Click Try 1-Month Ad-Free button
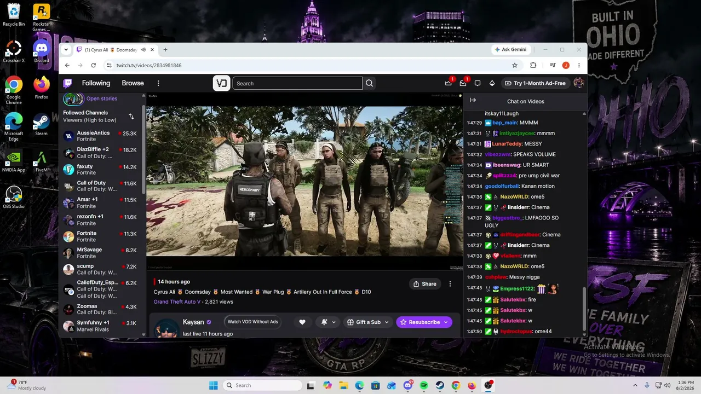The width and height of the screenshot is (701, 394). [536, 83]
